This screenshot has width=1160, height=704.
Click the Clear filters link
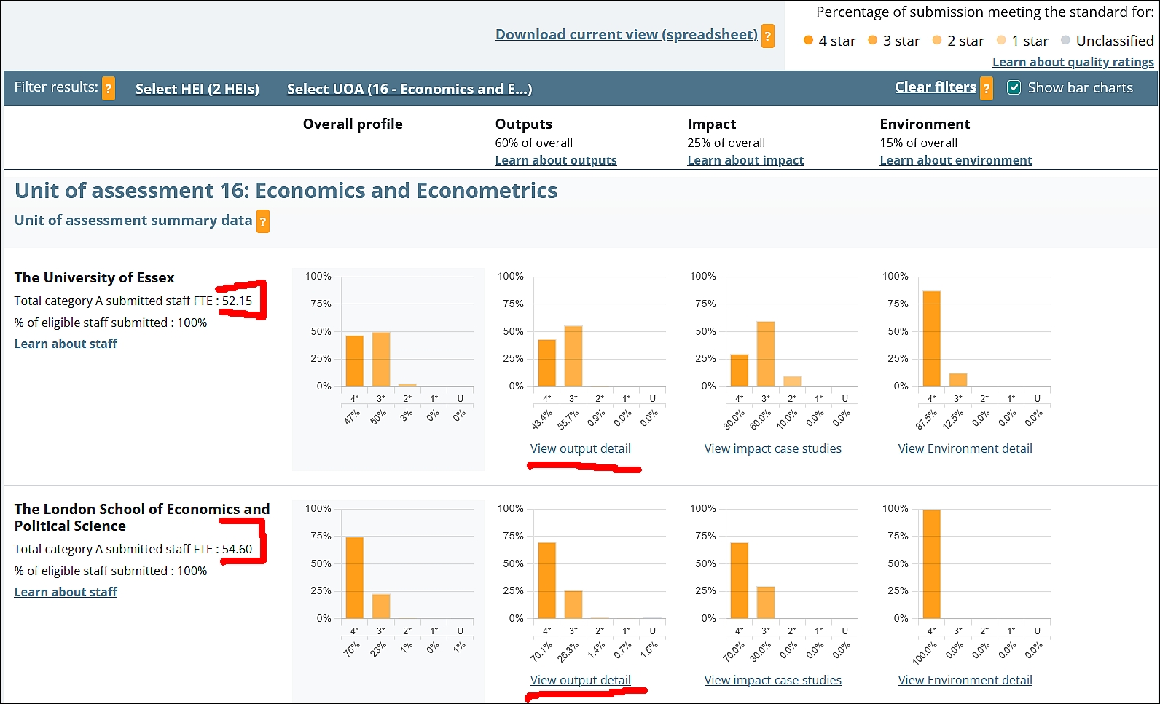[935, 87]
